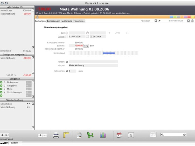Viewport: 195px width, 146px height.
Task: Open the Finanzinfos tab
Action: coord(79,21)
